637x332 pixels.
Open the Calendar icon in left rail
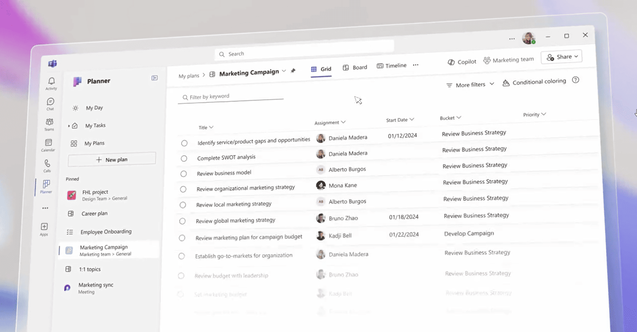tap(48, 143)
